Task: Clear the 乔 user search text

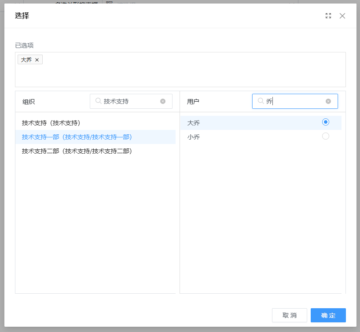Action: pos(328,101)
